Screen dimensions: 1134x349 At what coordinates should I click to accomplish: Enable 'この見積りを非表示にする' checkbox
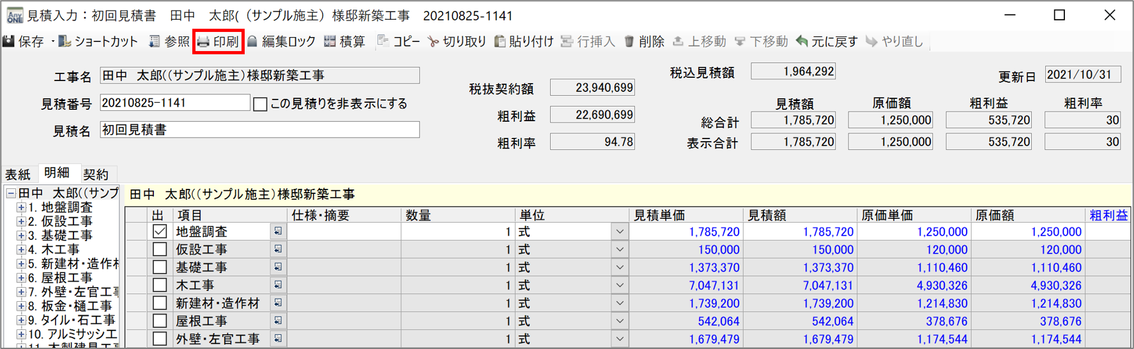(260, 104)
